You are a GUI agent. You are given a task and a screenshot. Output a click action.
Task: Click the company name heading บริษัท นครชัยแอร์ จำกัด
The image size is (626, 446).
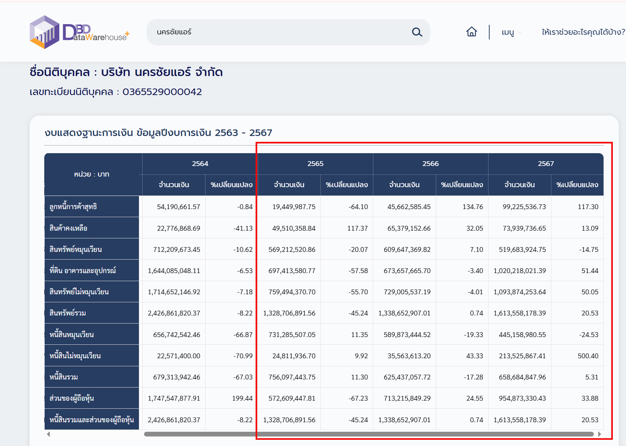click(162, 72)
